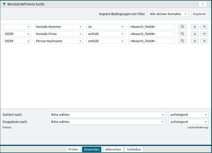Add a condition after the Kontakt.Nummer row

point(195,27)
